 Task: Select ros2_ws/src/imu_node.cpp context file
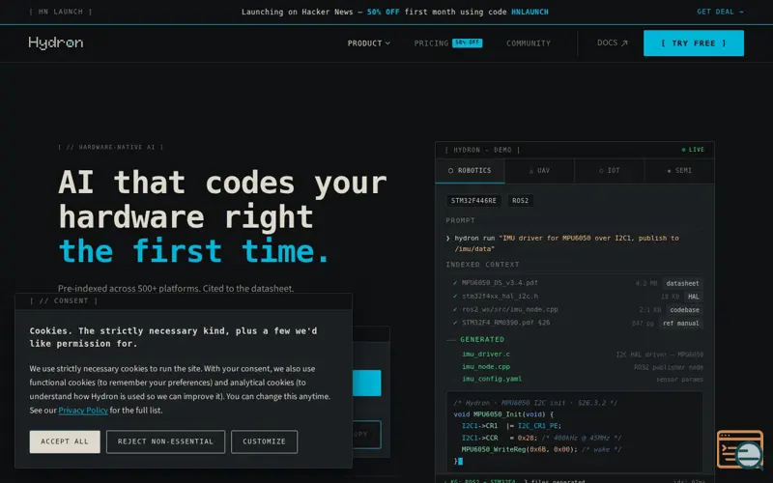pyautogui.click(x=510, y=309)
